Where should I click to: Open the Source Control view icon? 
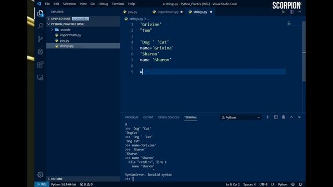point(40,39)
